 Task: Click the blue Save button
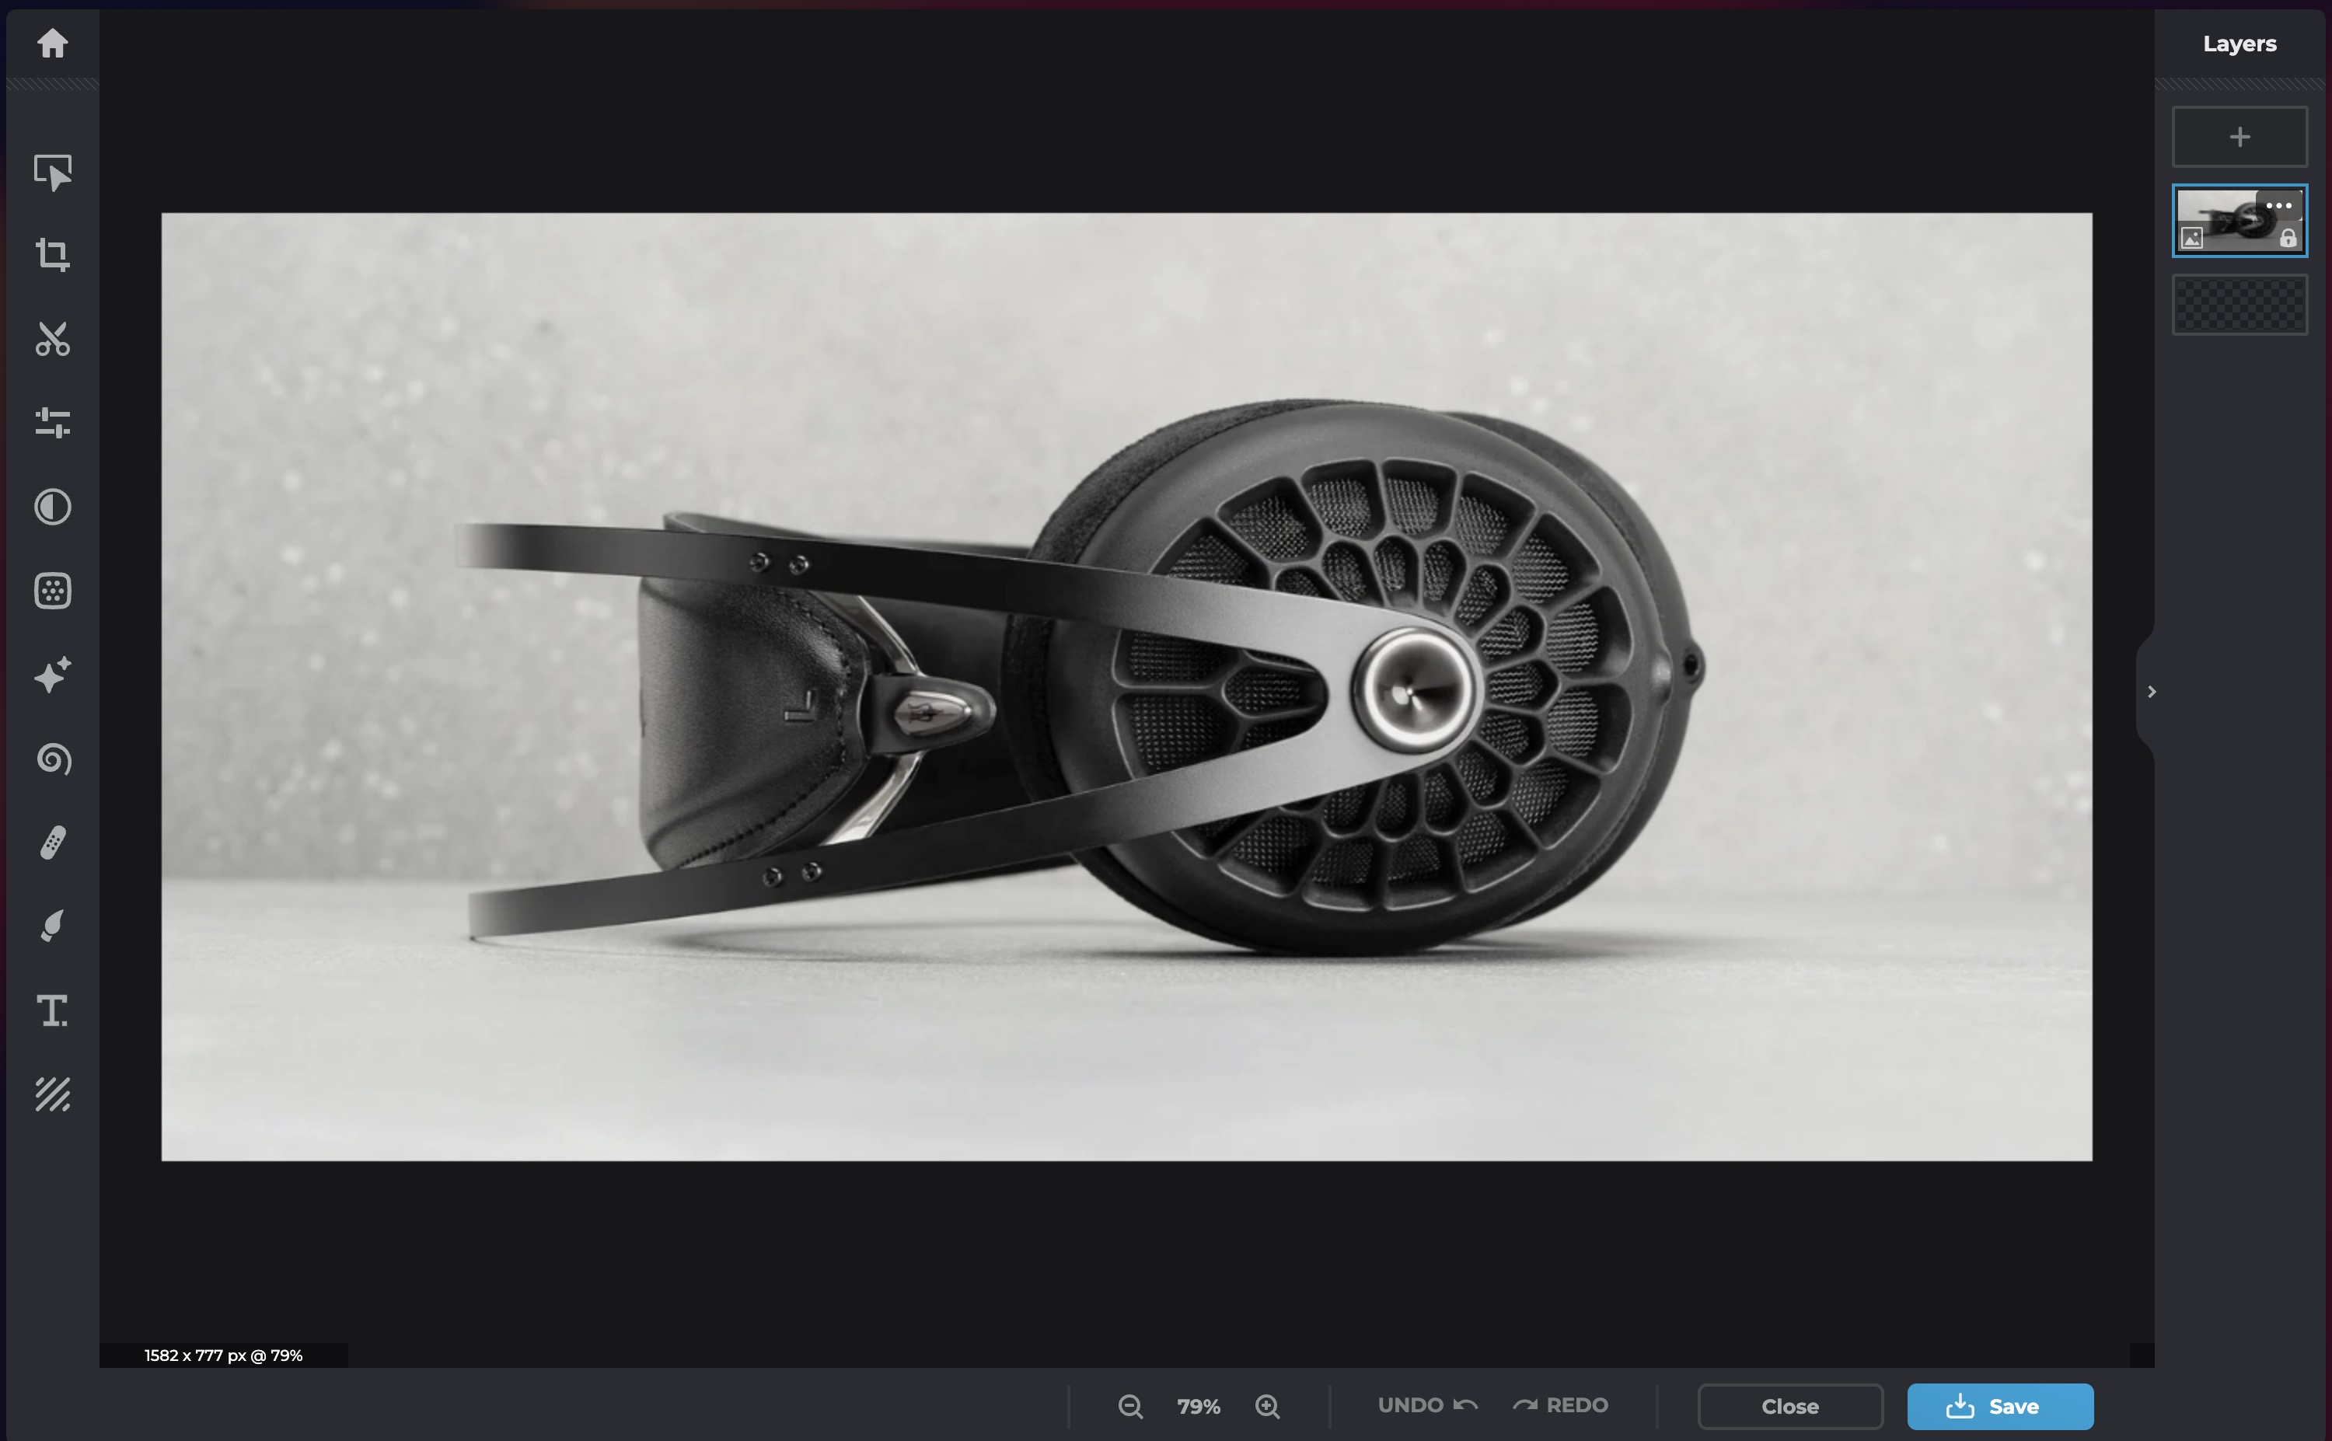pyautogui.click(x=1999, y=1406)
